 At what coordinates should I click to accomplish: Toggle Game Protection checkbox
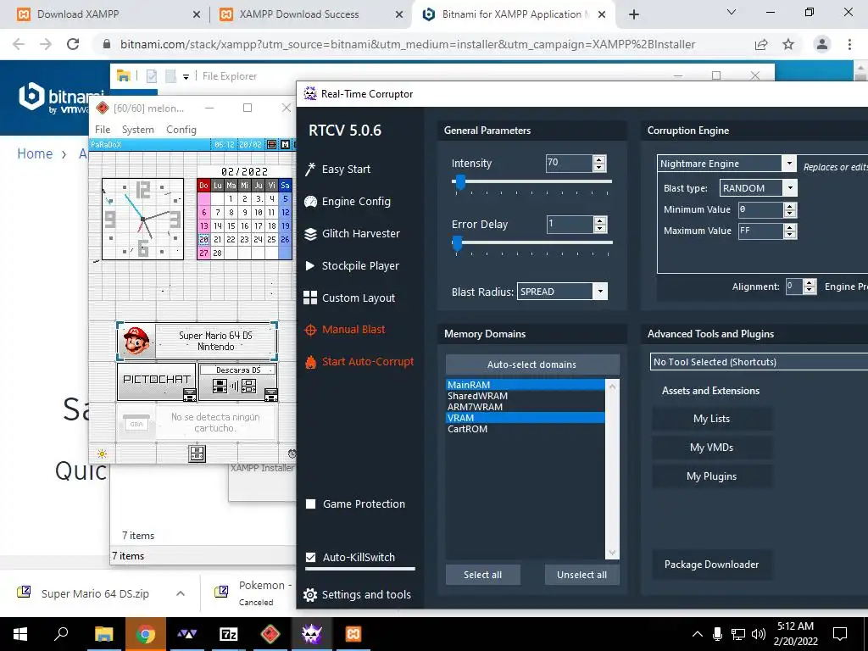coord(311,504)
